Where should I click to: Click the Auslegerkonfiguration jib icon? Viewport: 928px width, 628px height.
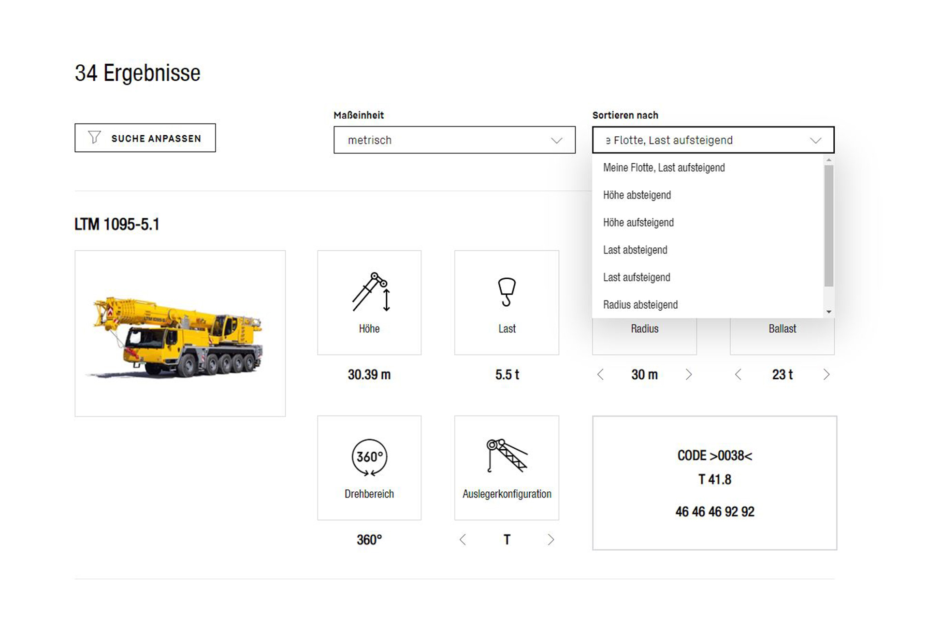click(x=507, y=456)
